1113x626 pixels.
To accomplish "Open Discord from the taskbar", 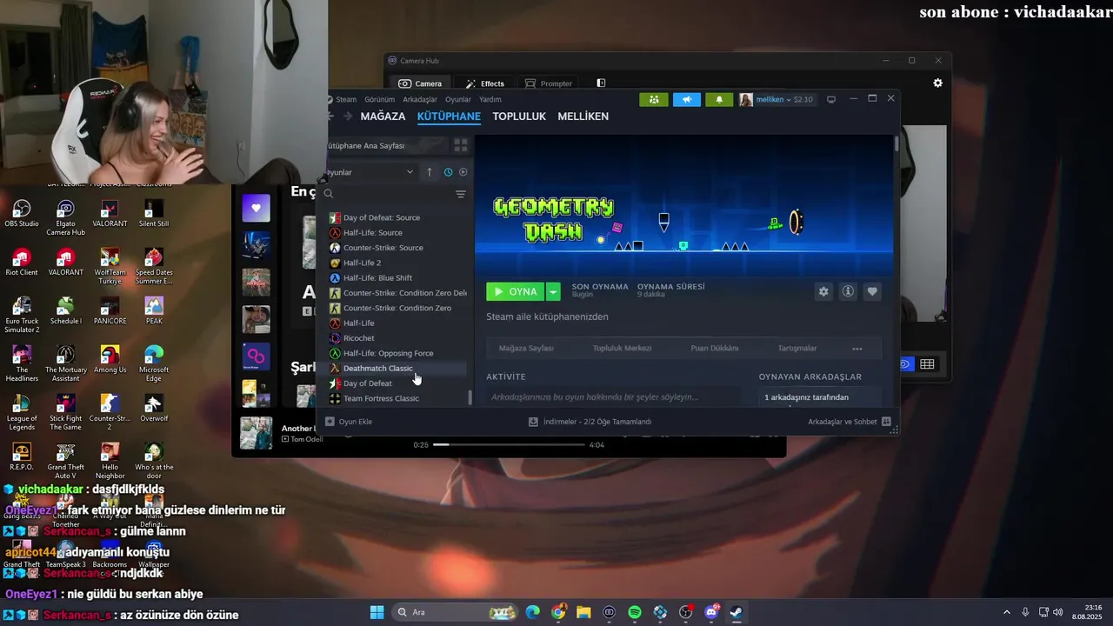I will 711,612.
